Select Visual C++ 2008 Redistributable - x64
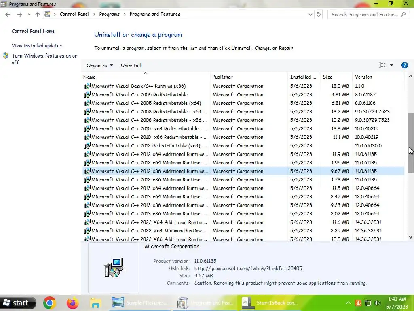This screenshot has height=311, width=414. coord(243,112)
